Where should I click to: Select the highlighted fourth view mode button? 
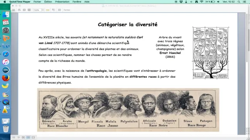click(28, 137)
